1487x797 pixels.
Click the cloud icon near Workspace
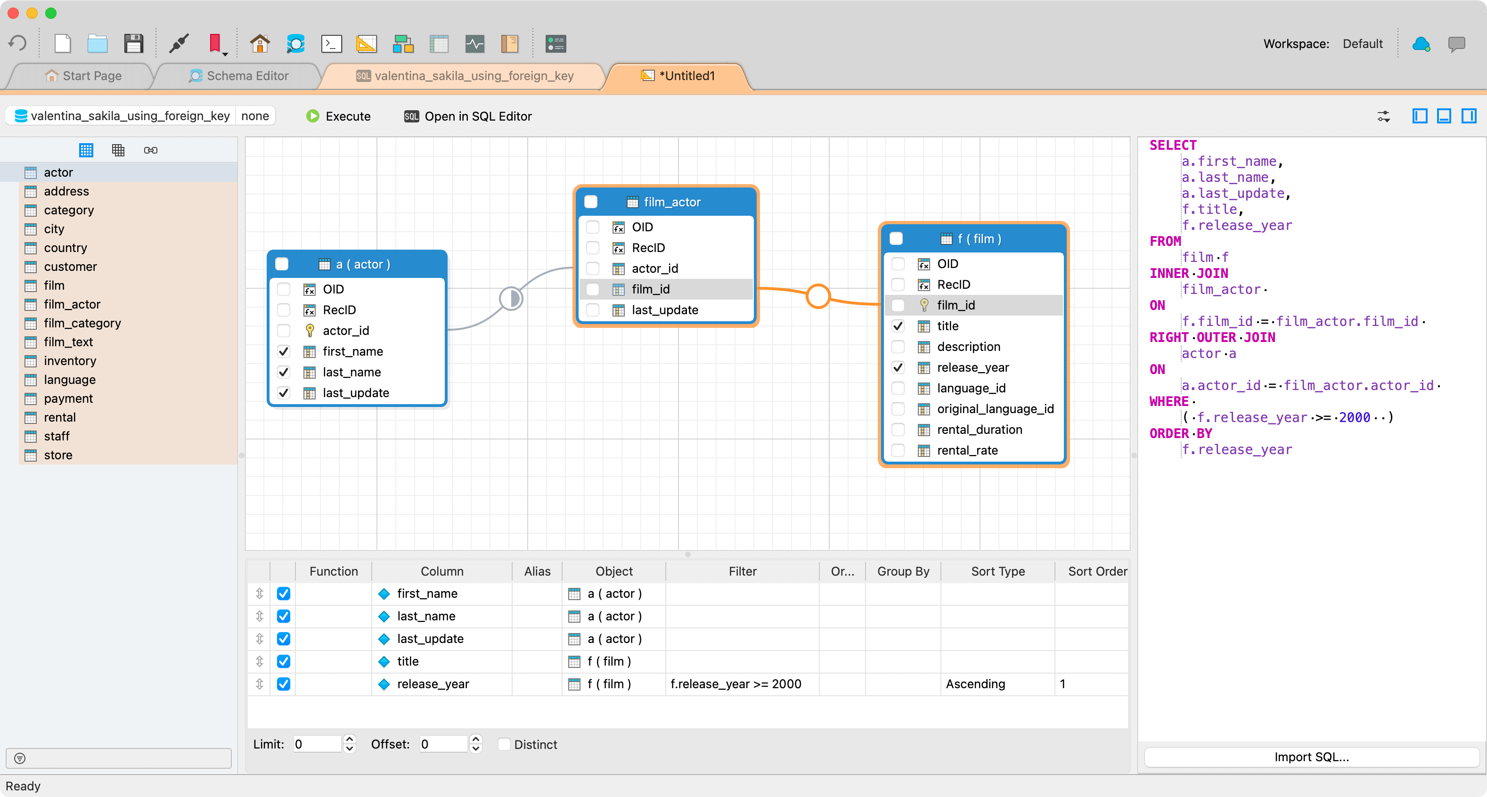(1421, 44)
